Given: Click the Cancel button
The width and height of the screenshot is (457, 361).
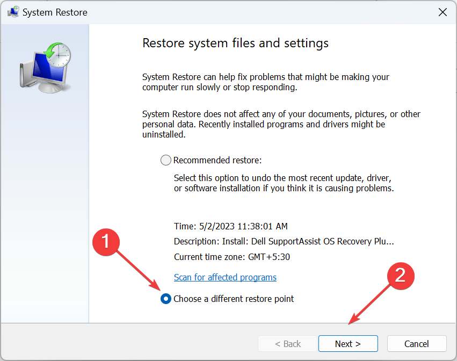Looking at the screenshot, I should click(x=417, y=343).
